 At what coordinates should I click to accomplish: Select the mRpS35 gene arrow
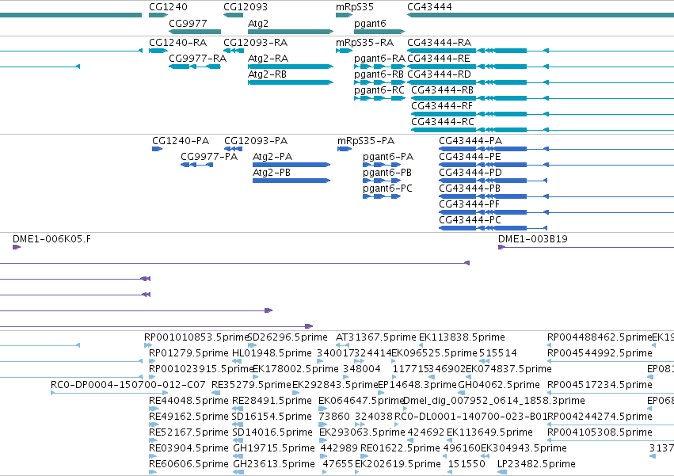pos(344,15)
